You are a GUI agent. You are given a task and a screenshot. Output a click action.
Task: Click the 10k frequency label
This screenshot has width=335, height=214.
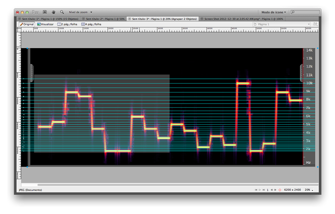pos(309,83)
